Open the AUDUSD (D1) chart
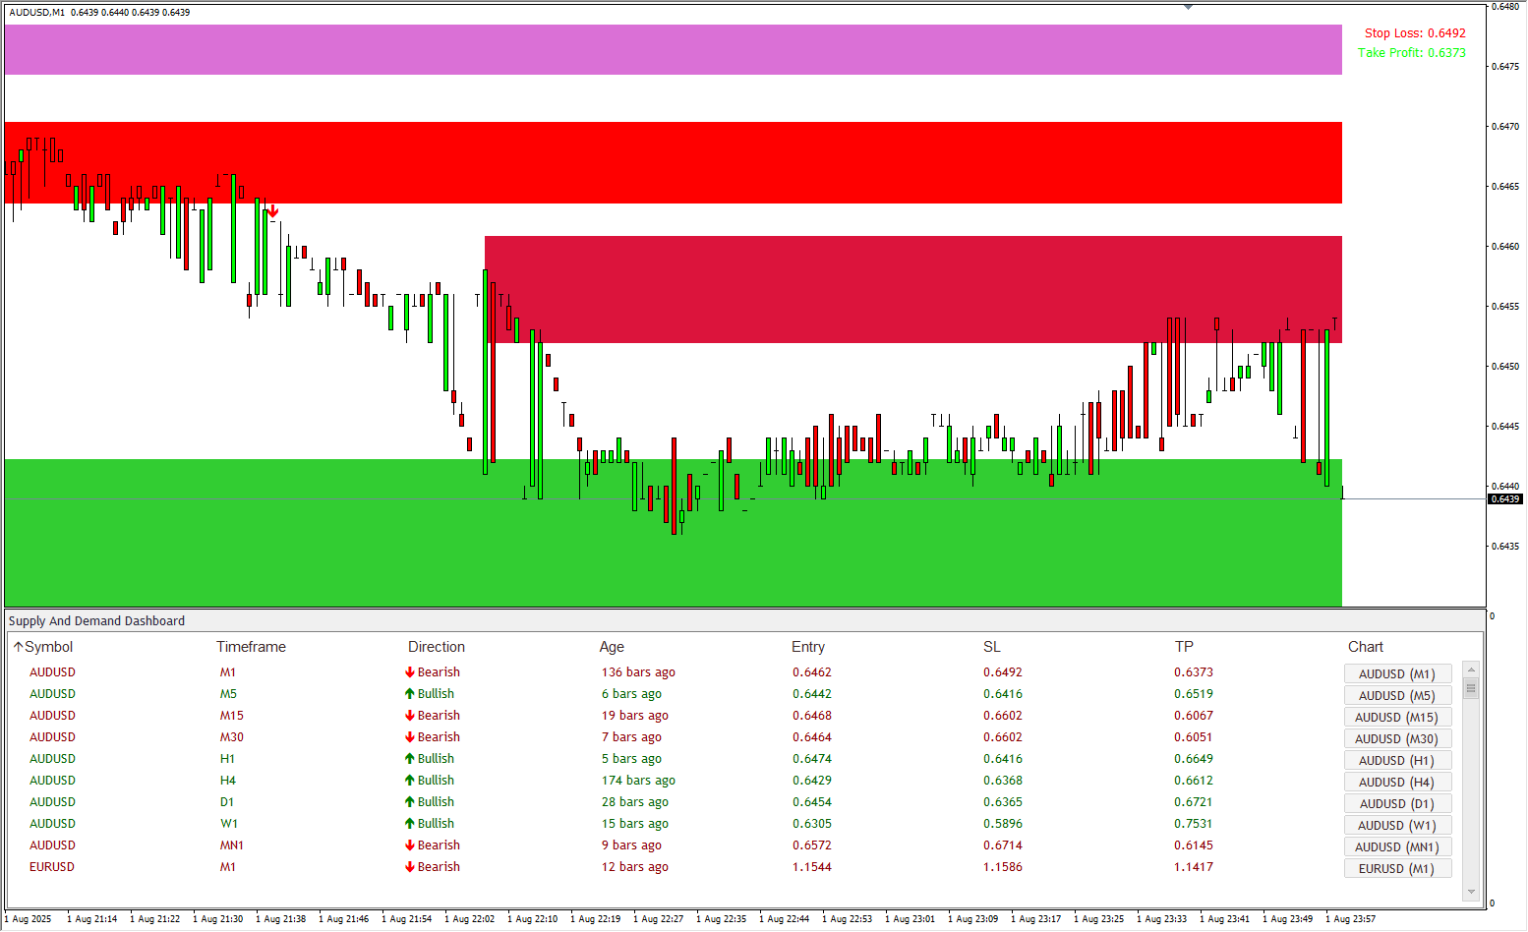 click(1396, 804)
